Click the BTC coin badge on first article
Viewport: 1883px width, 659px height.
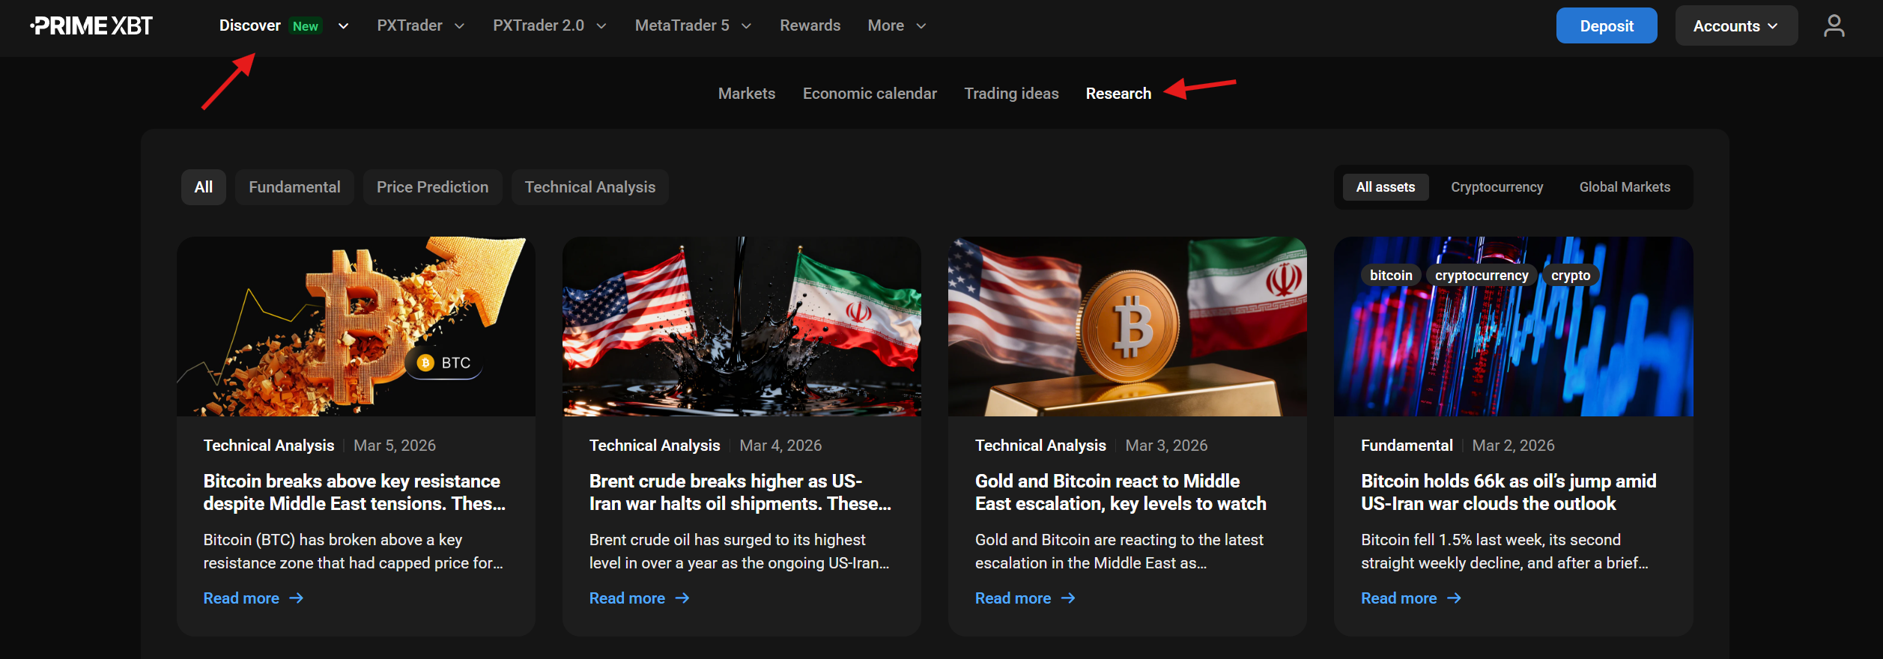(445, 363)
